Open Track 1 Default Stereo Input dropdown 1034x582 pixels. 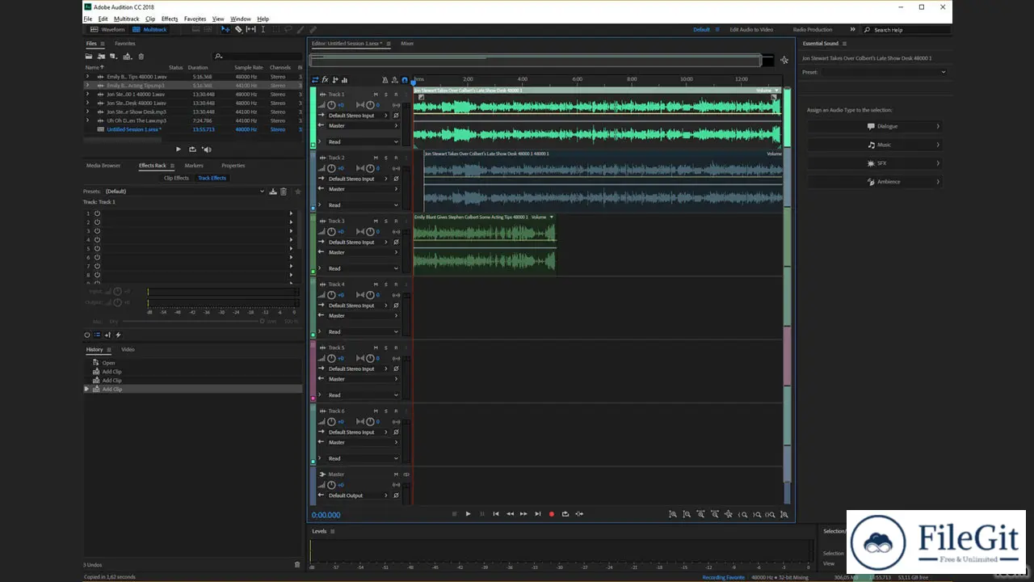[358, 116]
